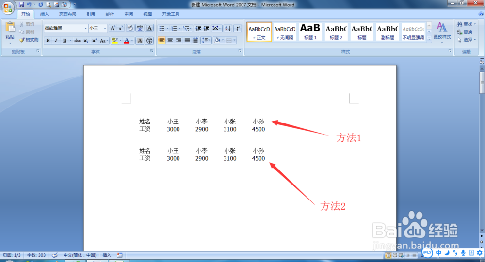Save document via quick access toolbar
Viewport: 485px width, 262px height.
click(x=21, y=5)
